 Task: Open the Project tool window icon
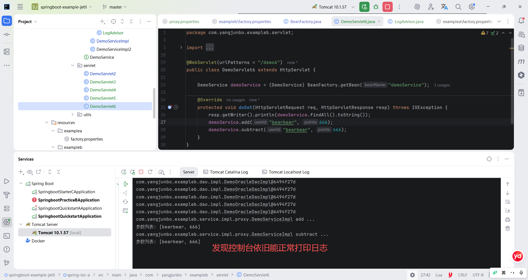click(7, 21)
